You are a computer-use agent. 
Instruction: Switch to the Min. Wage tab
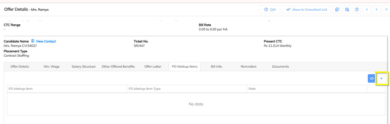point(51,67)
